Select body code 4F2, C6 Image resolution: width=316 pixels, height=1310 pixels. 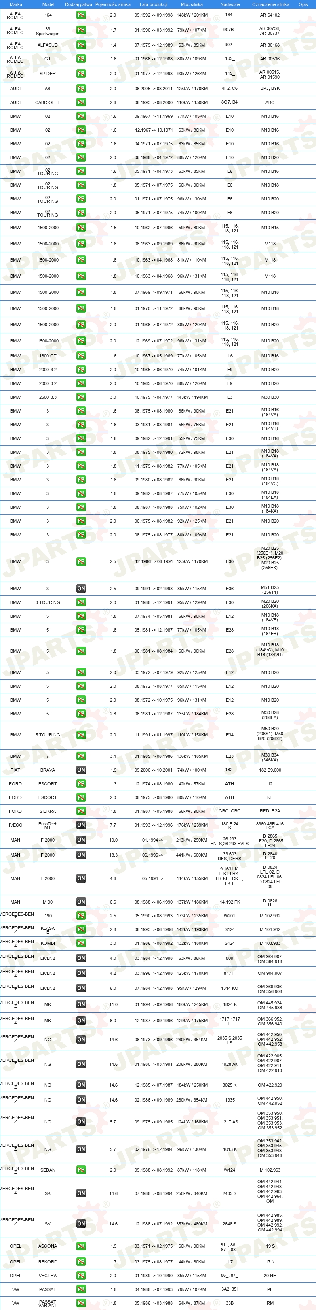click(x=230, y=89)
